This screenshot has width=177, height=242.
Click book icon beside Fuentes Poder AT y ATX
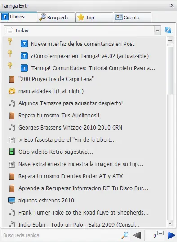pos(12,176)
